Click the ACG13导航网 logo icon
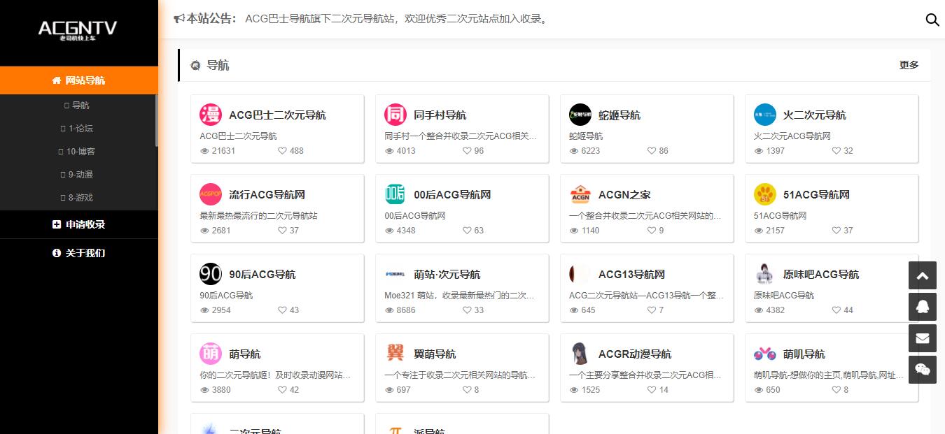Viewport: 945px width, 434px height. pyautogui.click(x=580, y=274)
